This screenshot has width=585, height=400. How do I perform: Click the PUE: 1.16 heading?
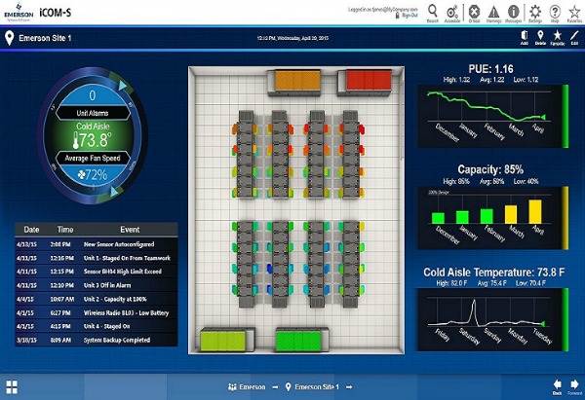coord(491,69)
